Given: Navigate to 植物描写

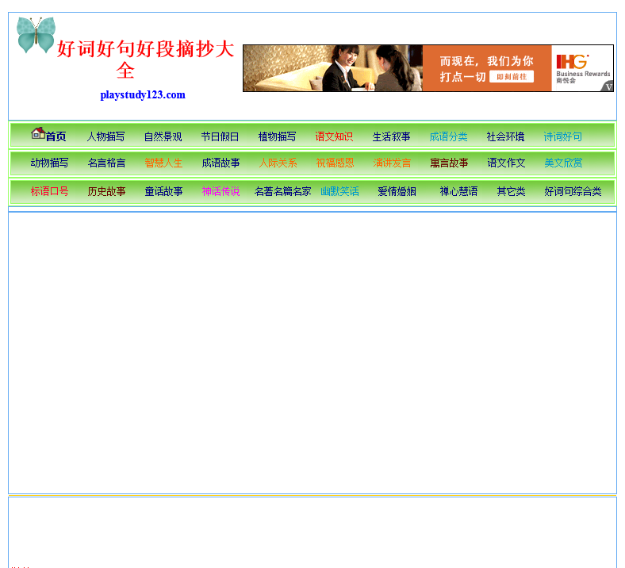Looking at the screenshot, I should [277, 136].
